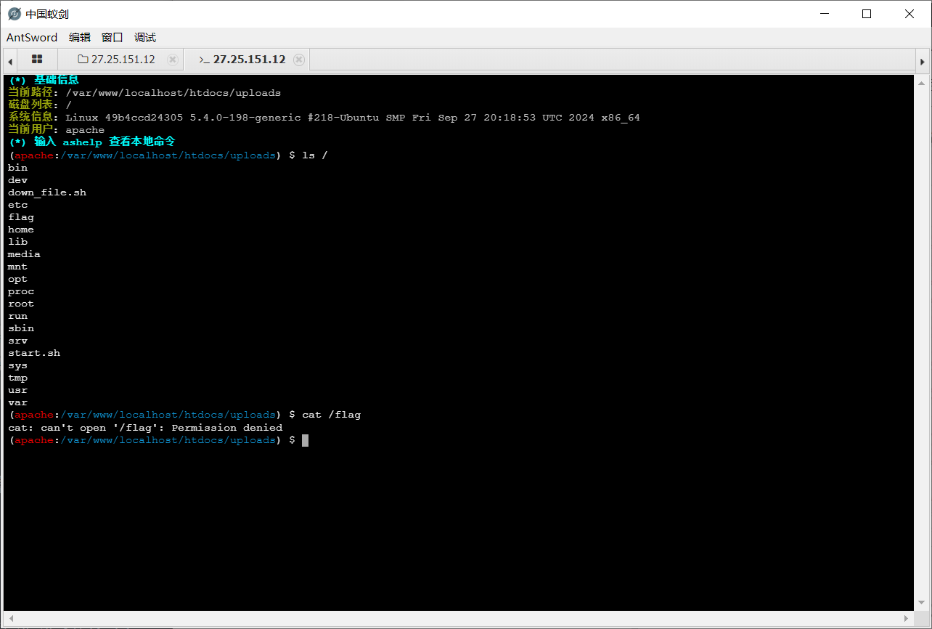The image size is (932, 629).
Task: Click the AntSword app icon in title bar
Action: [x=15, y=14]
